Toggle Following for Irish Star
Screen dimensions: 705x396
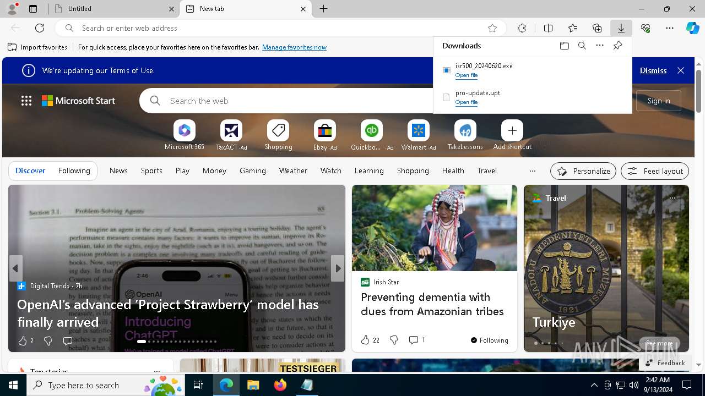pos(490,340)
